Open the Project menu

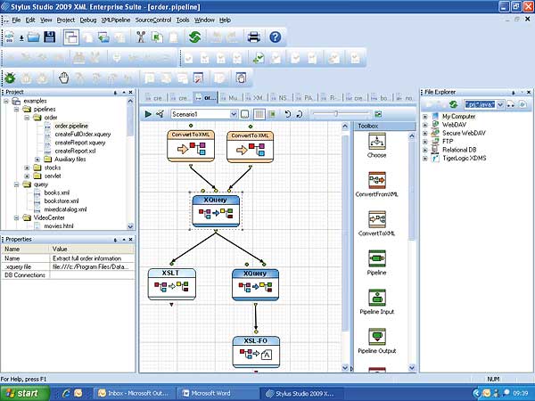(x=65, y=20)
